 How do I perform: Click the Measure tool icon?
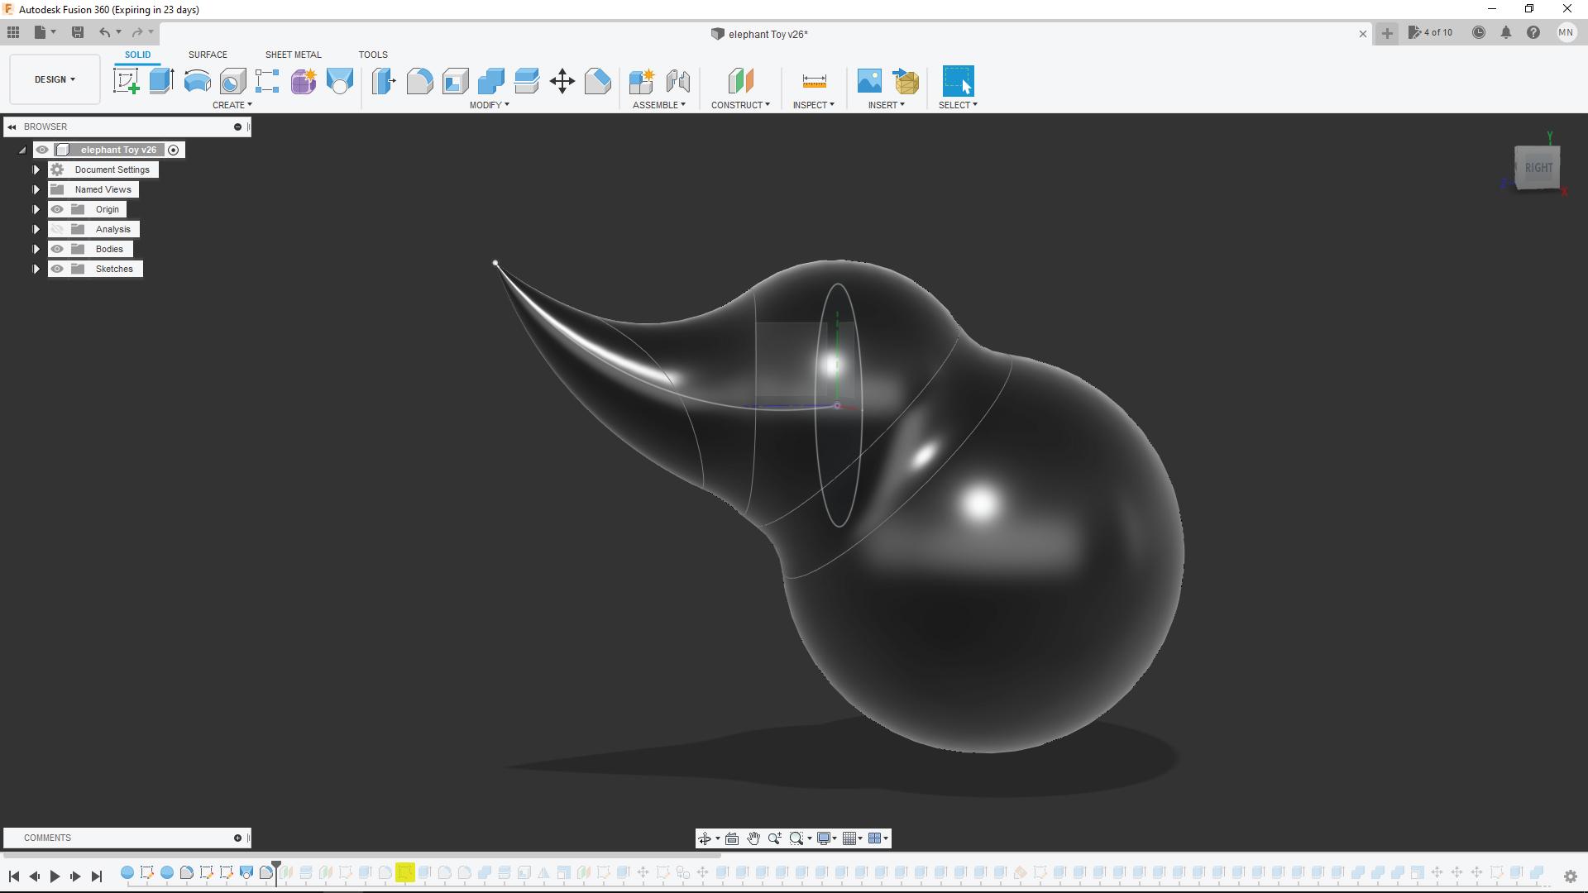(814, 81)
